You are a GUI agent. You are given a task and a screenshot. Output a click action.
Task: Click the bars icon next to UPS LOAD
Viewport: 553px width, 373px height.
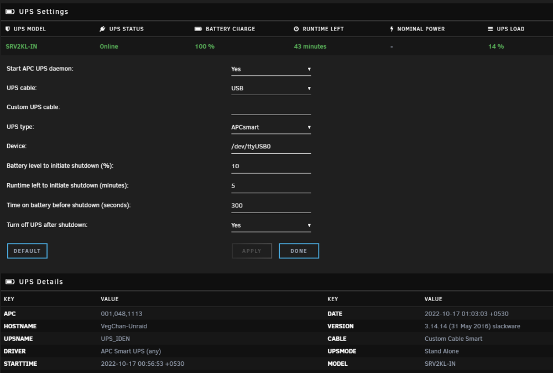(490, 29)
